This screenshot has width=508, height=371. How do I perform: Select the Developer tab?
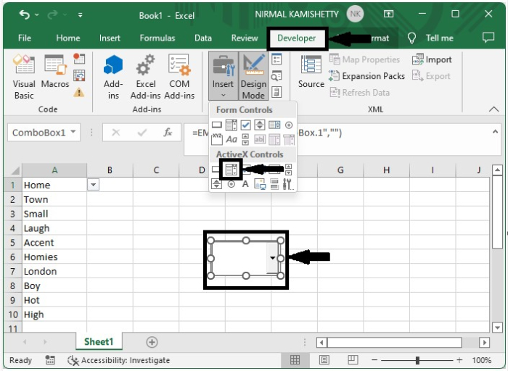point(296,38)
